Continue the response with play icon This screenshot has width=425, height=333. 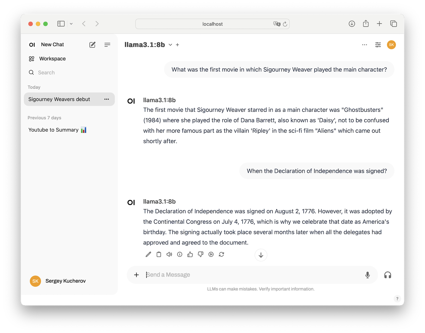pos(211,254)
